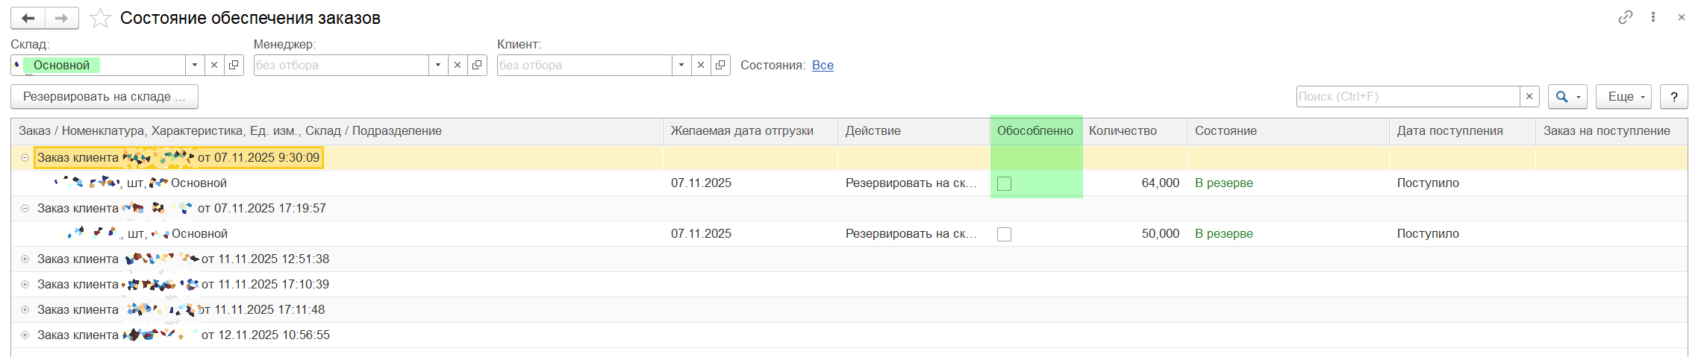Open the search magnifier dropdown menu
The image size is (1707, 357).
[1567, 97]
